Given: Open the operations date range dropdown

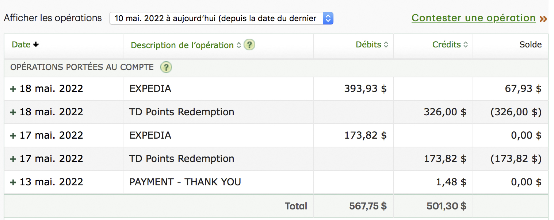Looking at the screenshot, I should pyautogui.click(x=221, y=18).
